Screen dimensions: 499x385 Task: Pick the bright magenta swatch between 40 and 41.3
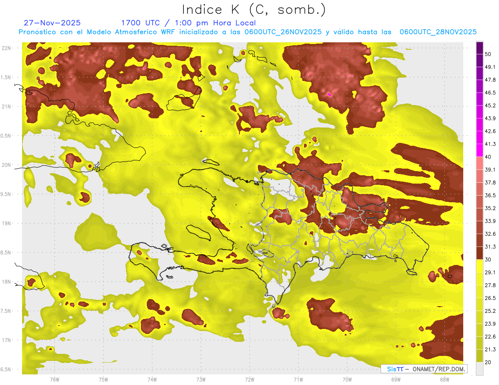(479, 150)
